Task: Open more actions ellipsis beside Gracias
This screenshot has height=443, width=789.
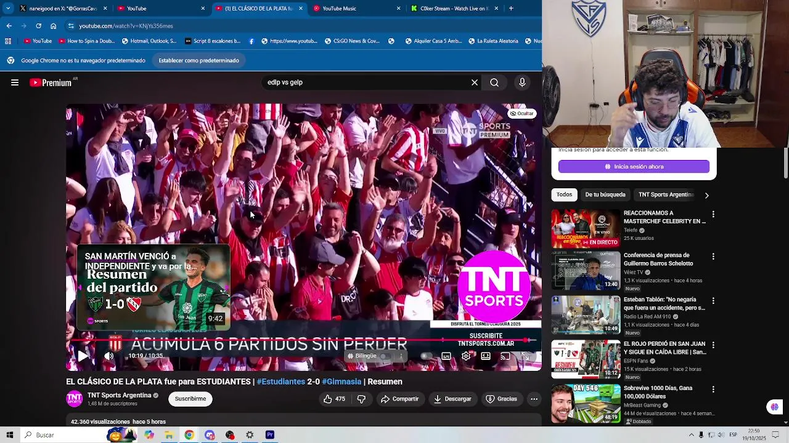Action: click(x=534, y=399)
